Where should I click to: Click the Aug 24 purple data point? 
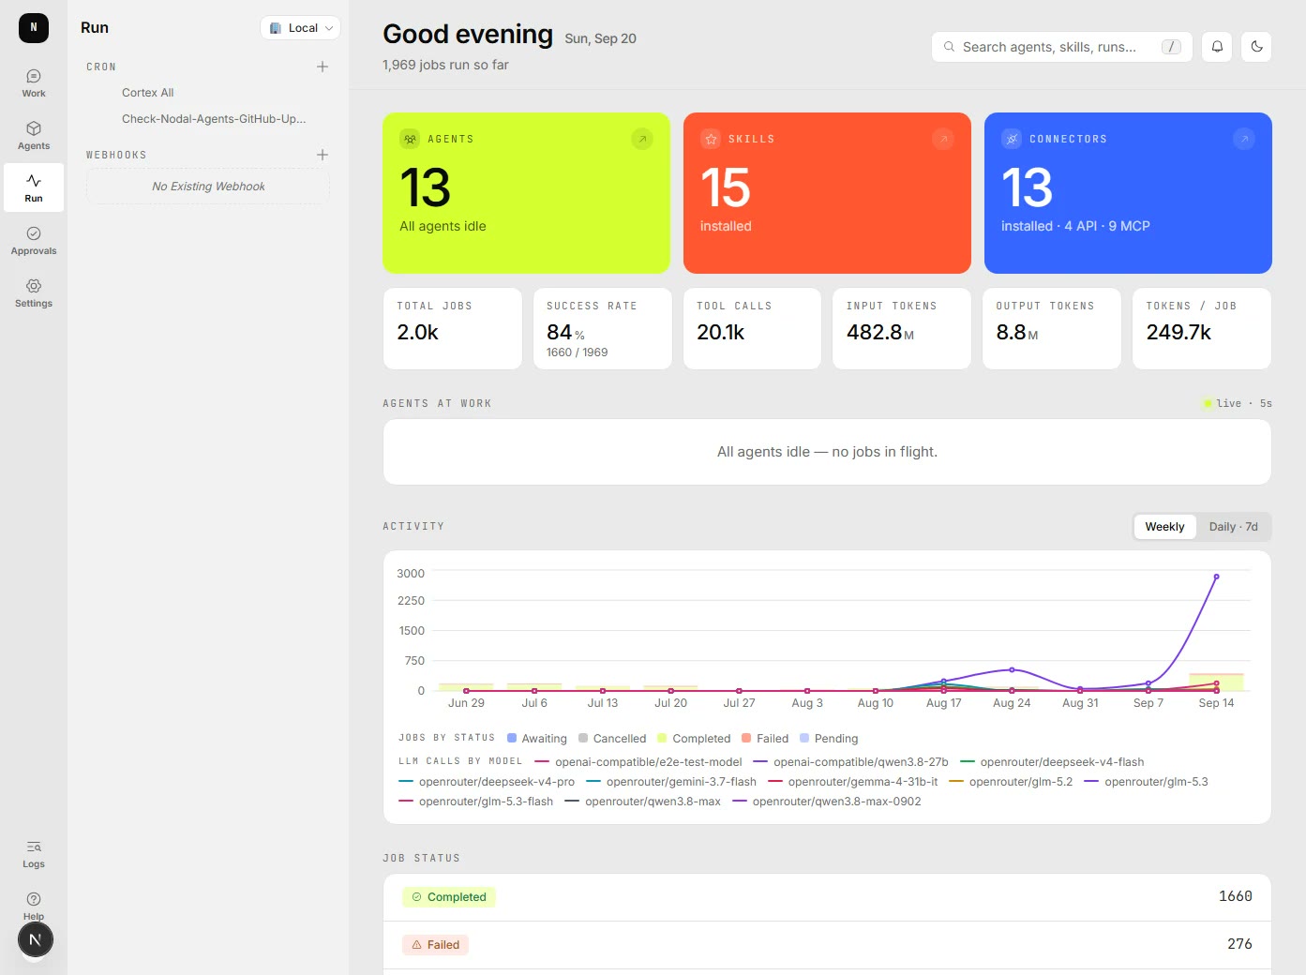1012,669
